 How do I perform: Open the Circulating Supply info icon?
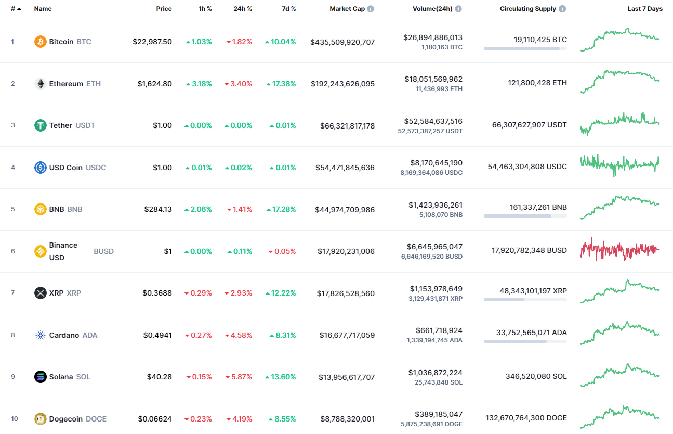561,9
